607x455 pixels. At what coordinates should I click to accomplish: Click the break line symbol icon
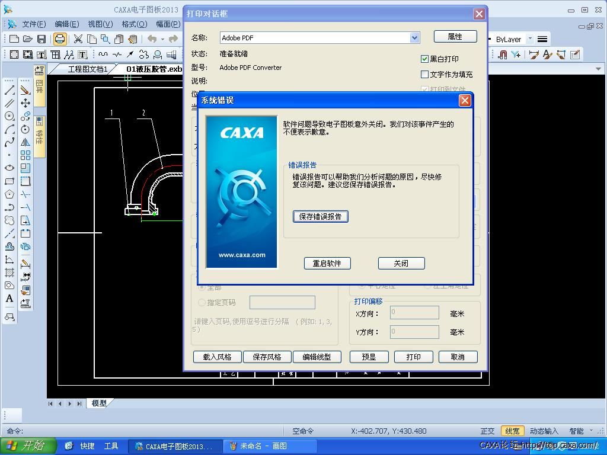[x=117, y=55]
